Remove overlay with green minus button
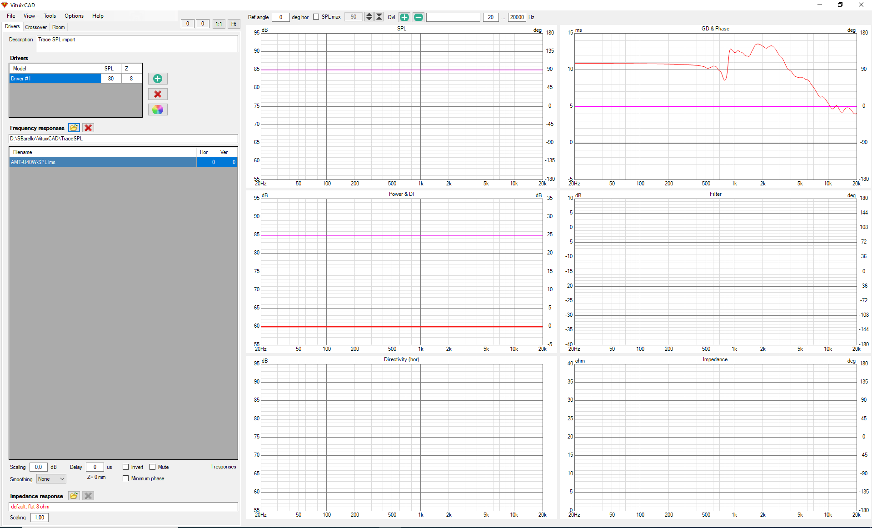Viewport: 872px width, 528px height. click(x=419, y=17)
